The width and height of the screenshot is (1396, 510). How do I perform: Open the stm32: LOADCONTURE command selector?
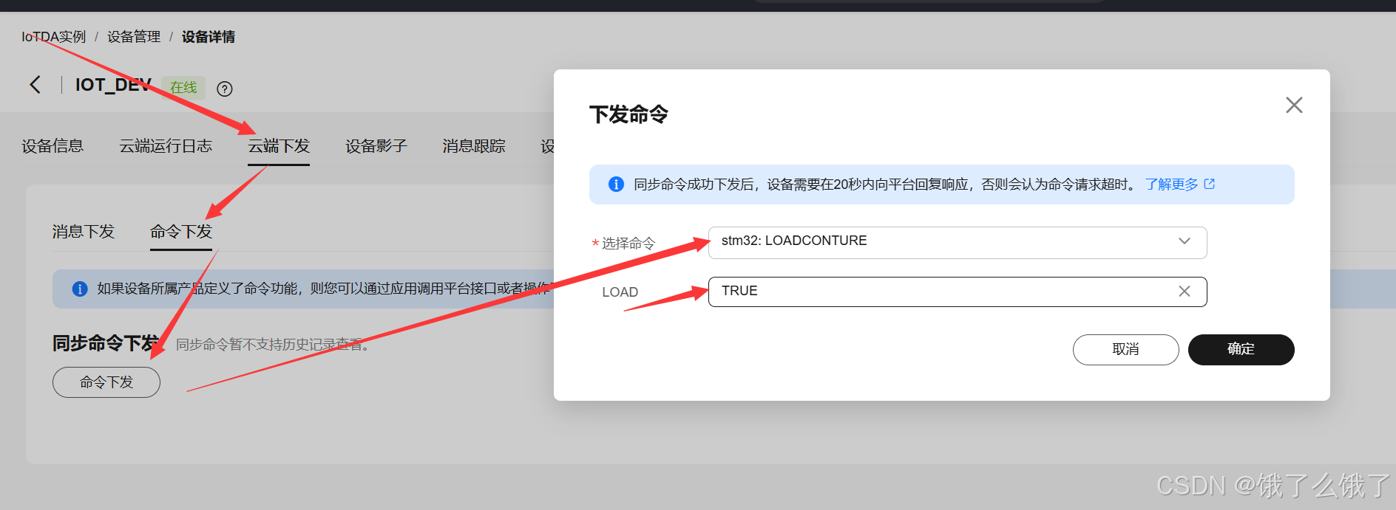958,242
